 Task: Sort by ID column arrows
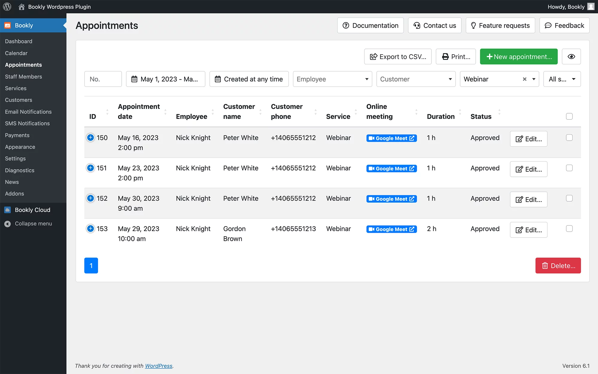click(107, 112)
